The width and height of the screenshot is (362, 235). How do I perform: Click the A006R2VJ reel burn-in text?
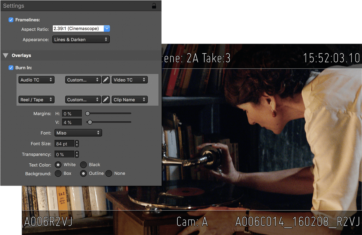[48, 222]
